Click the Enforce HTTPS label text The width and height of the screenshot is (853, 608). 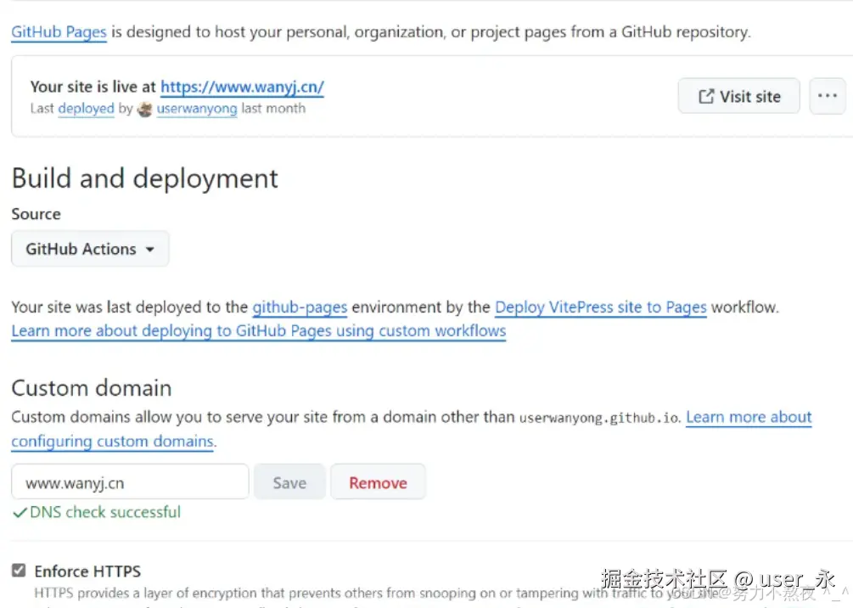(x=87, y=571)
